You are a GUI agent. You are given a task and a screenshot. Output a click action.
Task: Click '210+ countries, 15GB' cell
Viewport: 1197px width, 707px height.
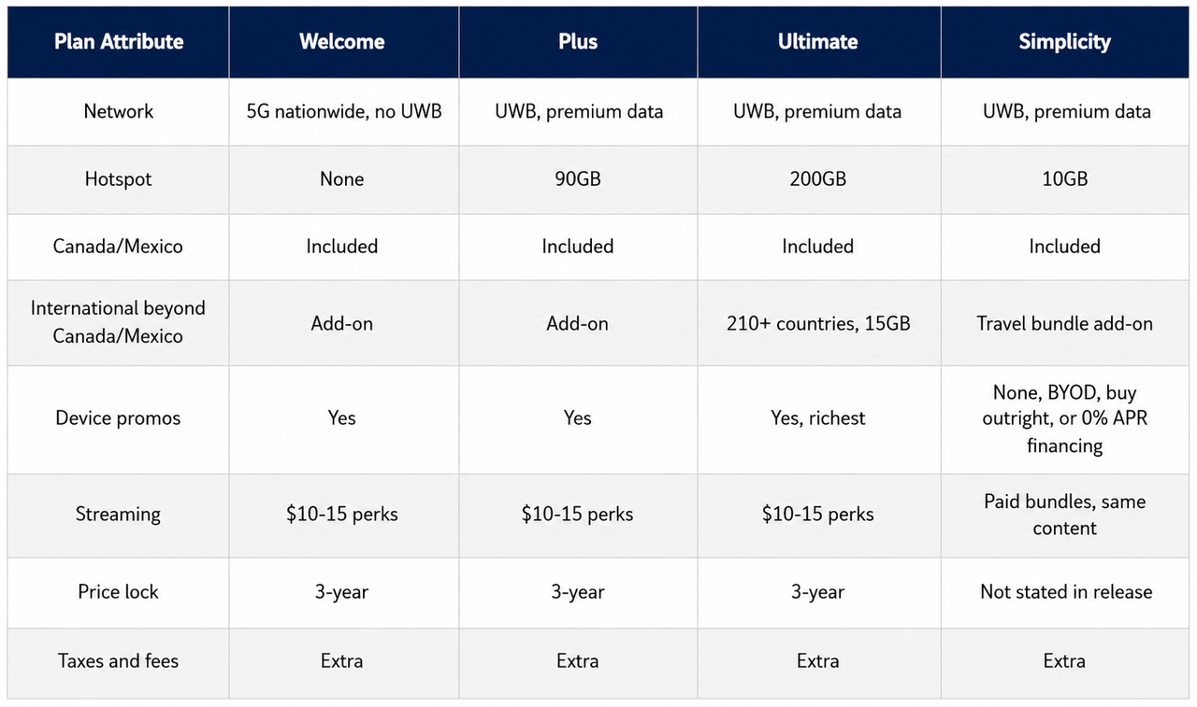818,323
